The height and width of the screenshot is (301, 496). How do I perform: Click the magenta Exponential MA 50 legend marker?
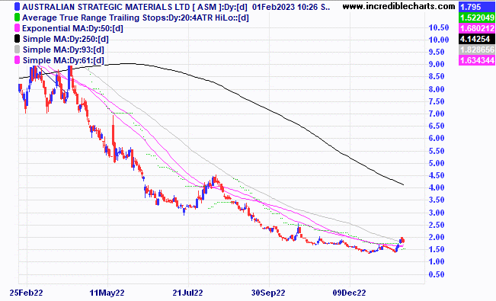point(17,28)
